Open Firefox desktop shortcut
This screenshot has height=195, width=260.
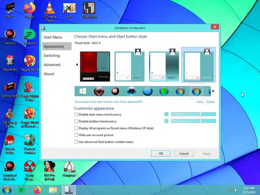[x=30, y=10]
